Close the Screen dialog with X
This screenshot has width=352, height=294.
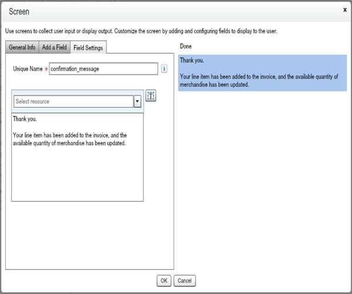click(344, 10)
